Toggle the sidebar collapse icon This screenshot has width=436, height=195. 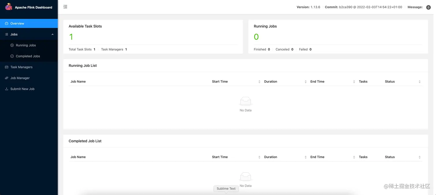[x=65, y=7]
